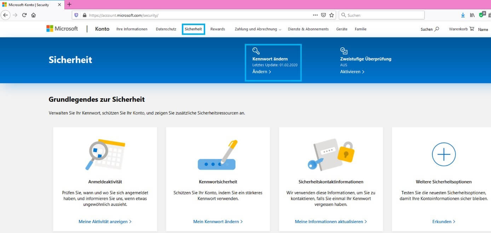491x233 pixels.
Task: Click the Kennwortsicherheit card title
Action: [218, 182]
